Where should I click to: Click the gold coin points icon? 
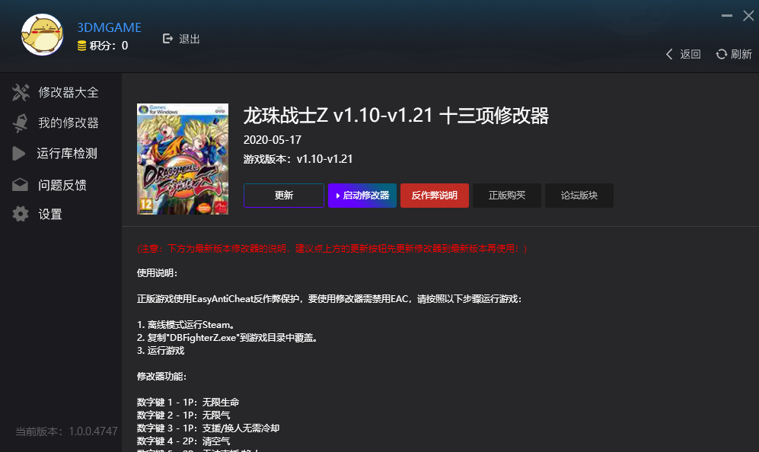[82, 45]
